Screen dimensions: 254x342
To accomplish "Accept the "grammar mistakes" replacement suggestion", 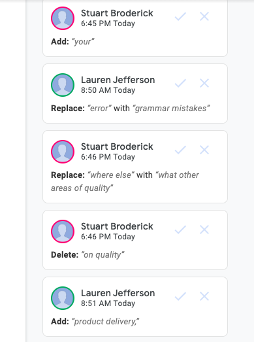I will click(x=180, y=83).
